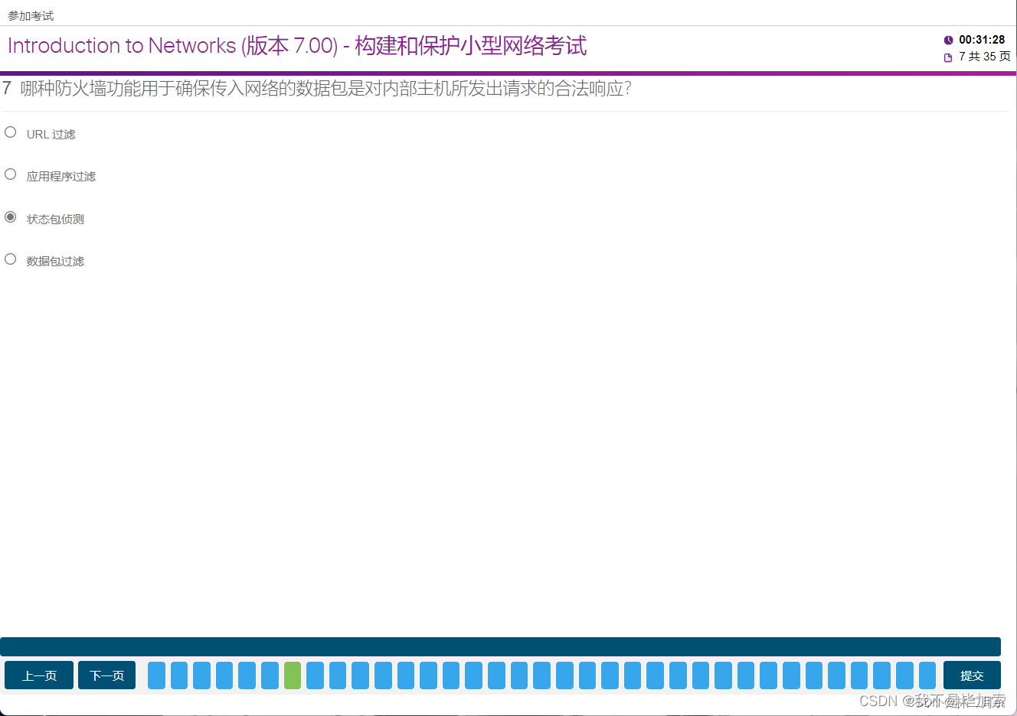This screenshot has height=716, width=1017.
Task: Click the 'URL 过滤' answer label
Action: point(51,134)
